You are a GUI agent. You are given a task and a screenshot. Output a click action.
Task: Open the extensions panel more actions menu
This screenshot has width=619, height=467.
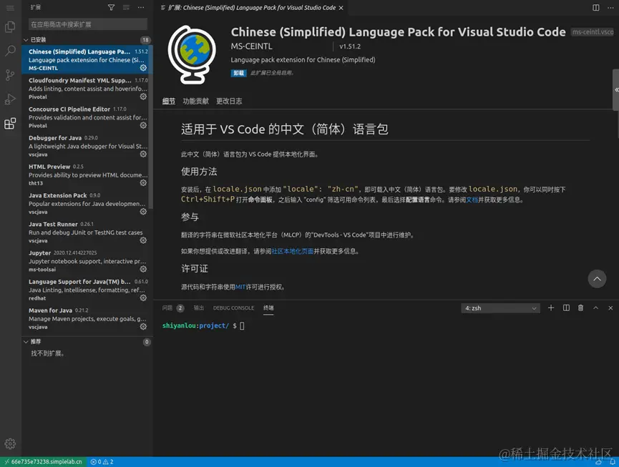click(x=141, y=7)
